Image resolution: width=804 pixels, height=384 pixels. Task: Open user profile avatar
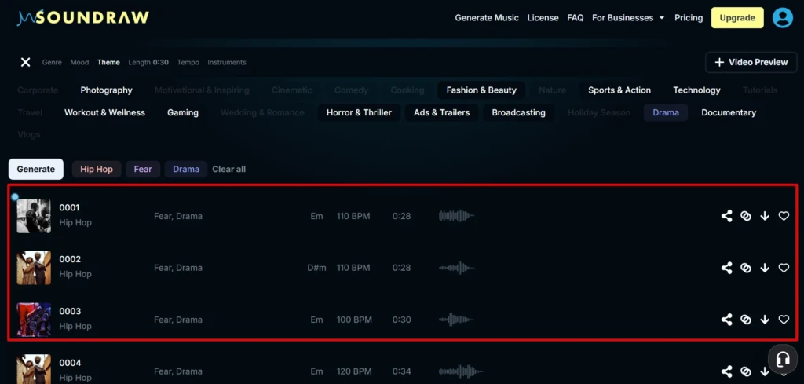point(783,18)
